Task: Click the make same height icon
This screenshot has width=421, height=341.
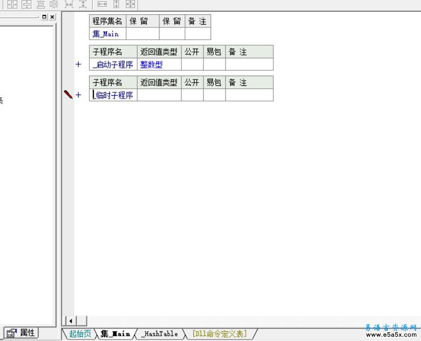Action: [116, 4]
